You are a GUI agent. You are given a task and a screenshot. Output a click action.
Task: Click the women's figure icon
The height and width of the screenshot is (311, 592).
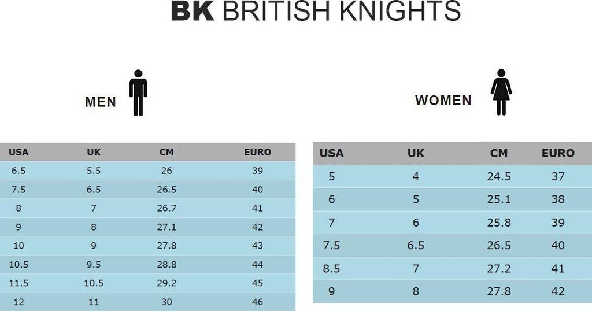point(501,92)
